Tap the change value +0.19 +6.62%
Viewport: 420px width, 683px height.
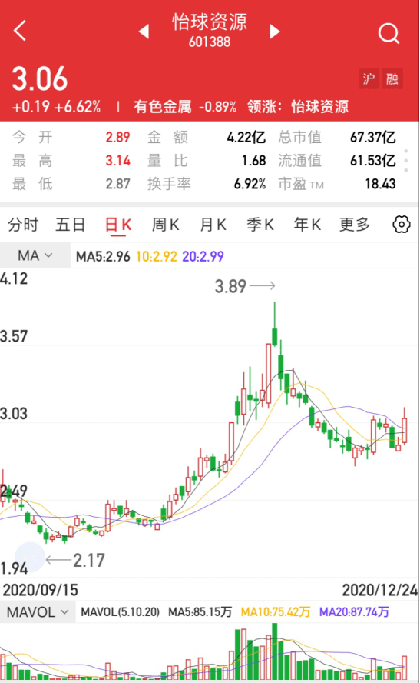(x=57, y=107)
